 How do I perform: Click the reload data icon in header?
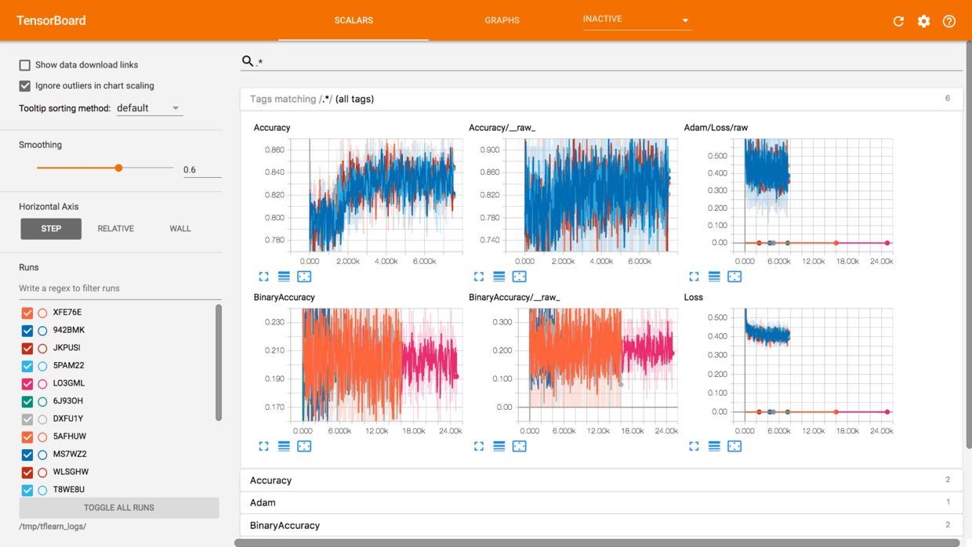[x=898, y=21]
